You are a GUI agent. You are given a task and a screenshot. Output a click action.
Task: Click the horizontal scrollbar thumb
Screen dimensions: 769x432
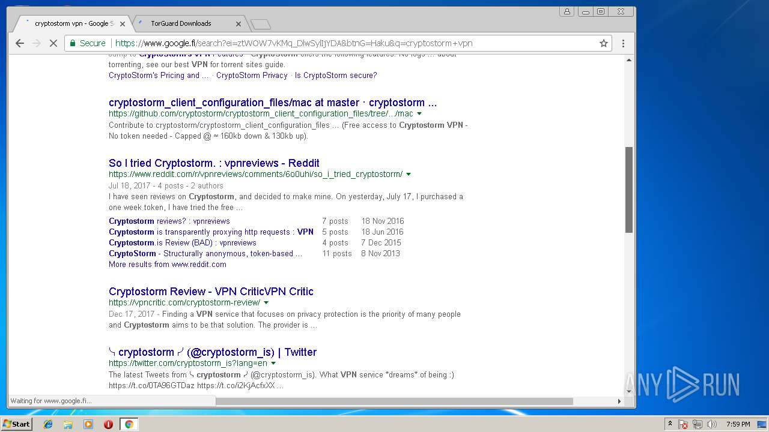pos(394,401)
